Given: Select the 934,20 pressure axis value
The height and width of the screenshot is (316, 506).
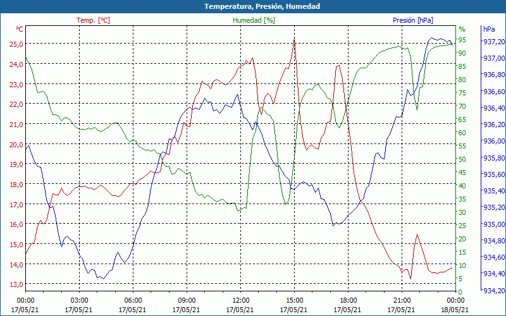Looking at the screenshot, I should pos(495,291).
